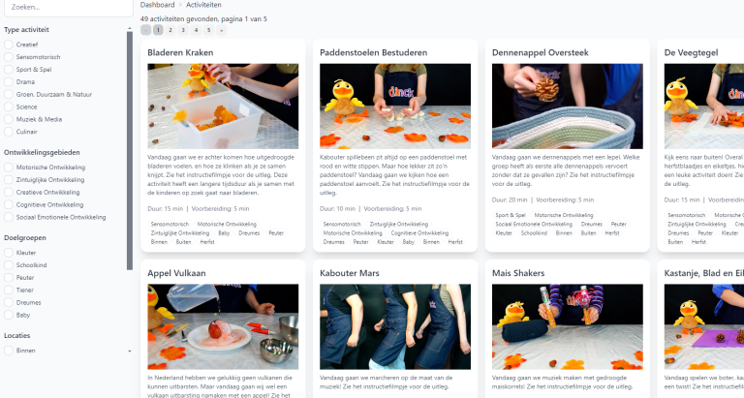Enable the Sport & Spel filter
The image size is (744, 398).
point(9,70)
